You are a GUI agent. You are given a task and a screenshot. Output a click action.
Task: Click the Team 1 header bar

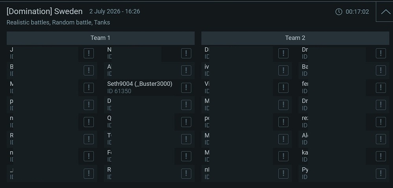[101, 38]
